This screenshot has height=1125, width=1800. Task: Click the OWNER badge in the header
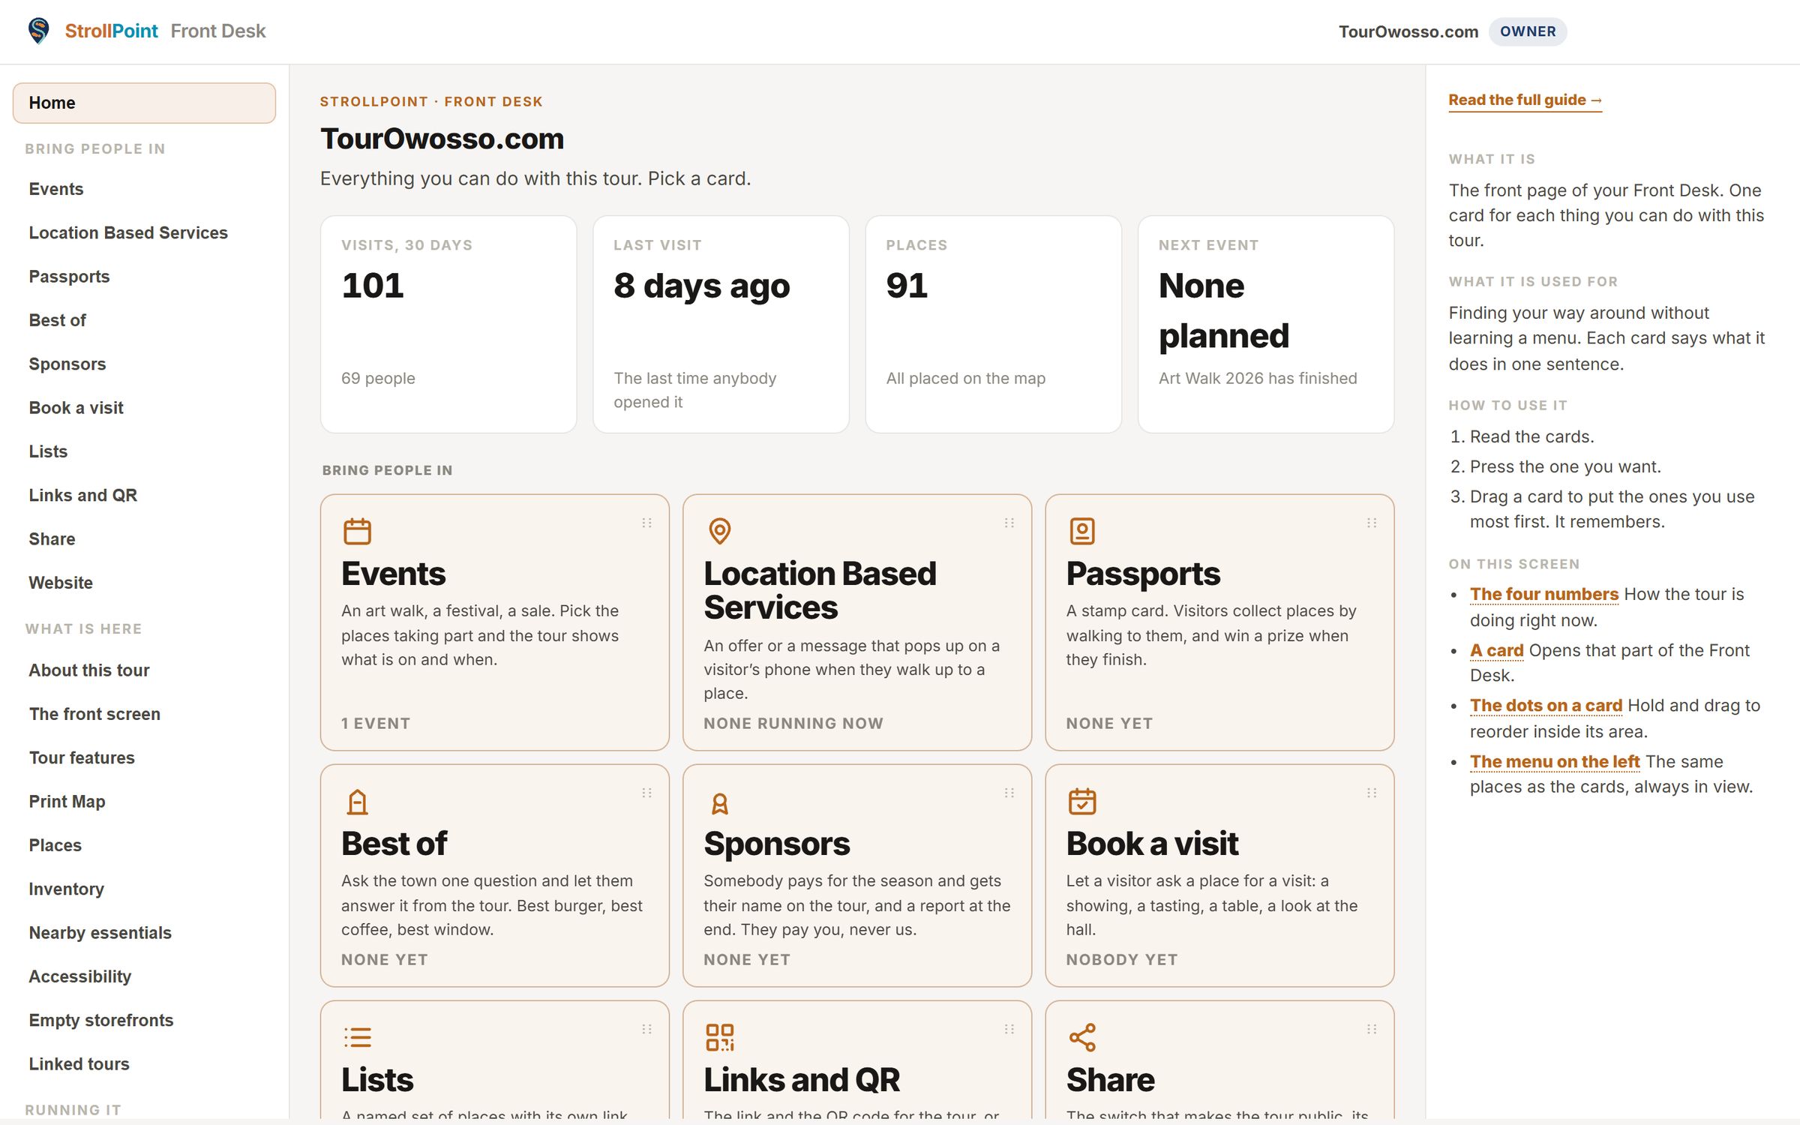click(1527, 31)
